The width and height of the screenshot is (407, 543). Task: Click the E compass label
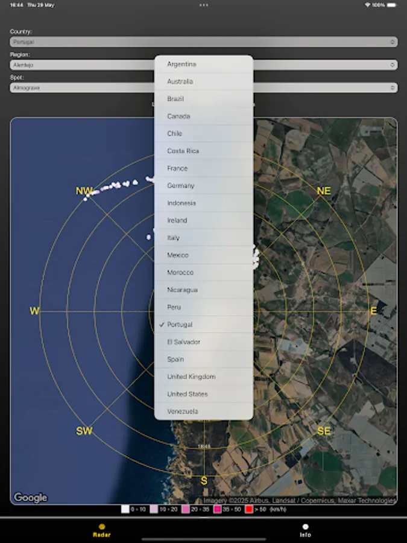click(374, 311)
